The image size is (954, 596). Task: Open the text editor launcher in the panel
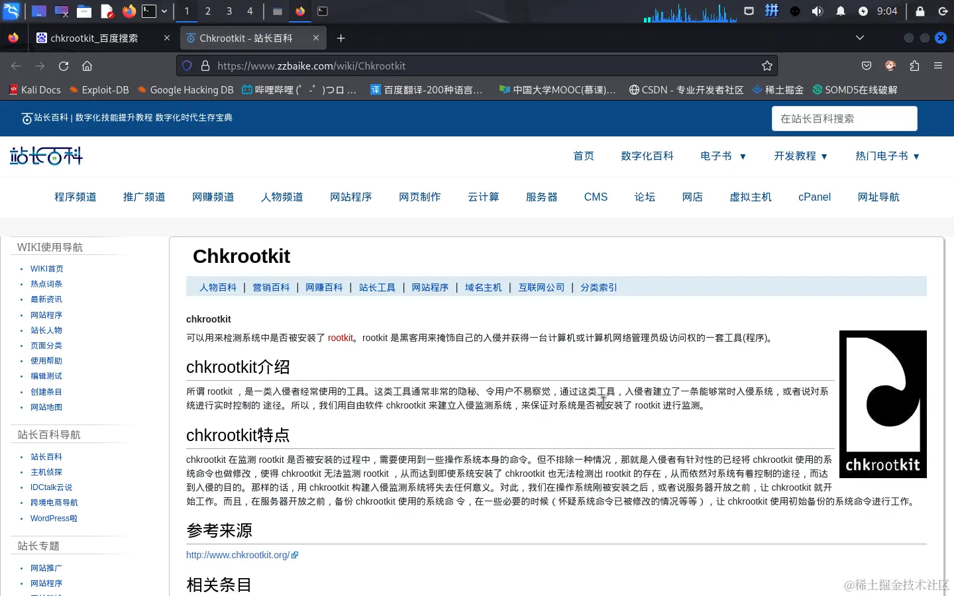[x=107, y=11]
